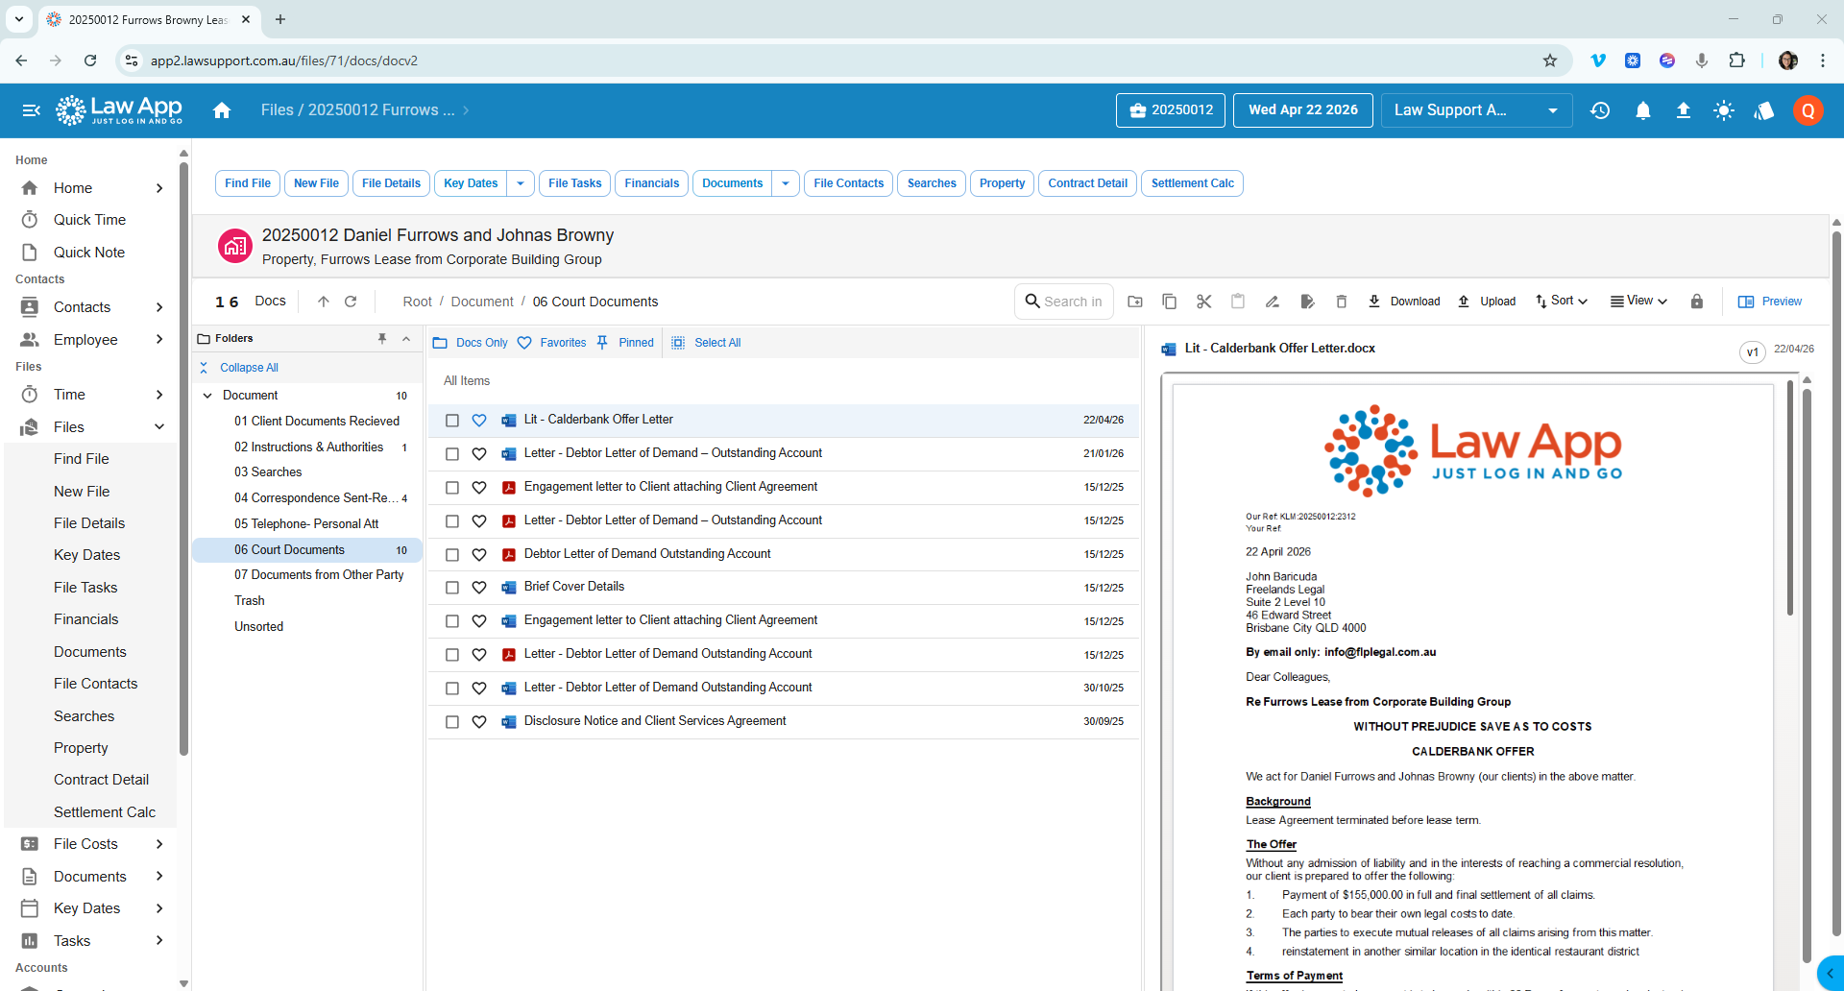1844x991 pixels.
Task: Select the new folder icon
Action: (1135, 301)
